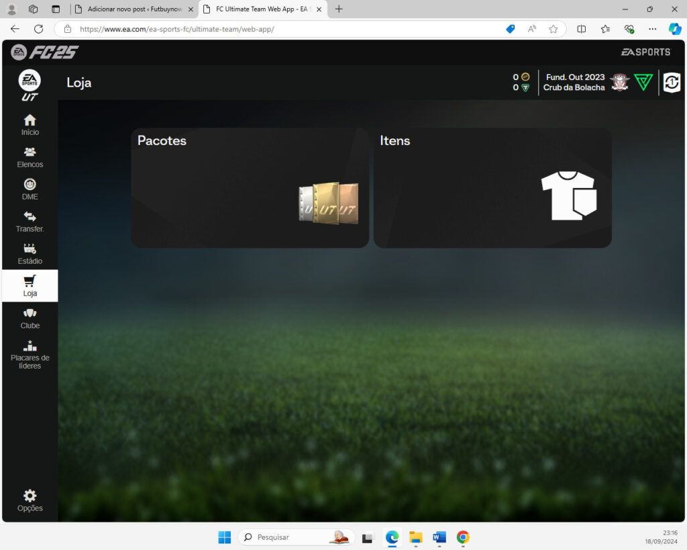Click the Crub da Bolacha club badge
The height and width of the screenshot is (550, 687).
click(619, 83)
